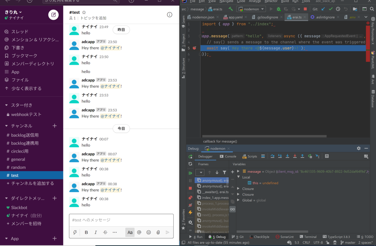The height and width of the screenshot is (246, 376).
Task: Toggle the Aa formatting bar button in composer
Action: [130, 232]
